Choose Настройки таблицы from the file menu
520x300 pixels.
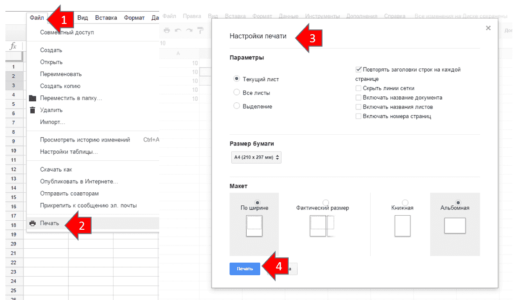click(69, 152)
